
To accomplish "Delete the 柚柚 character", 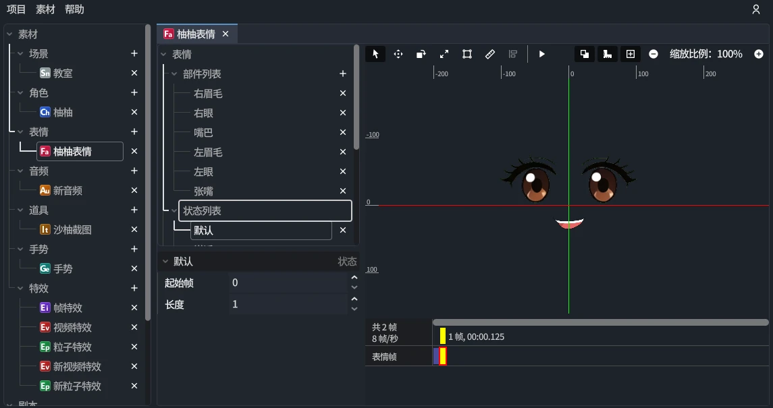I will (134, 112).
